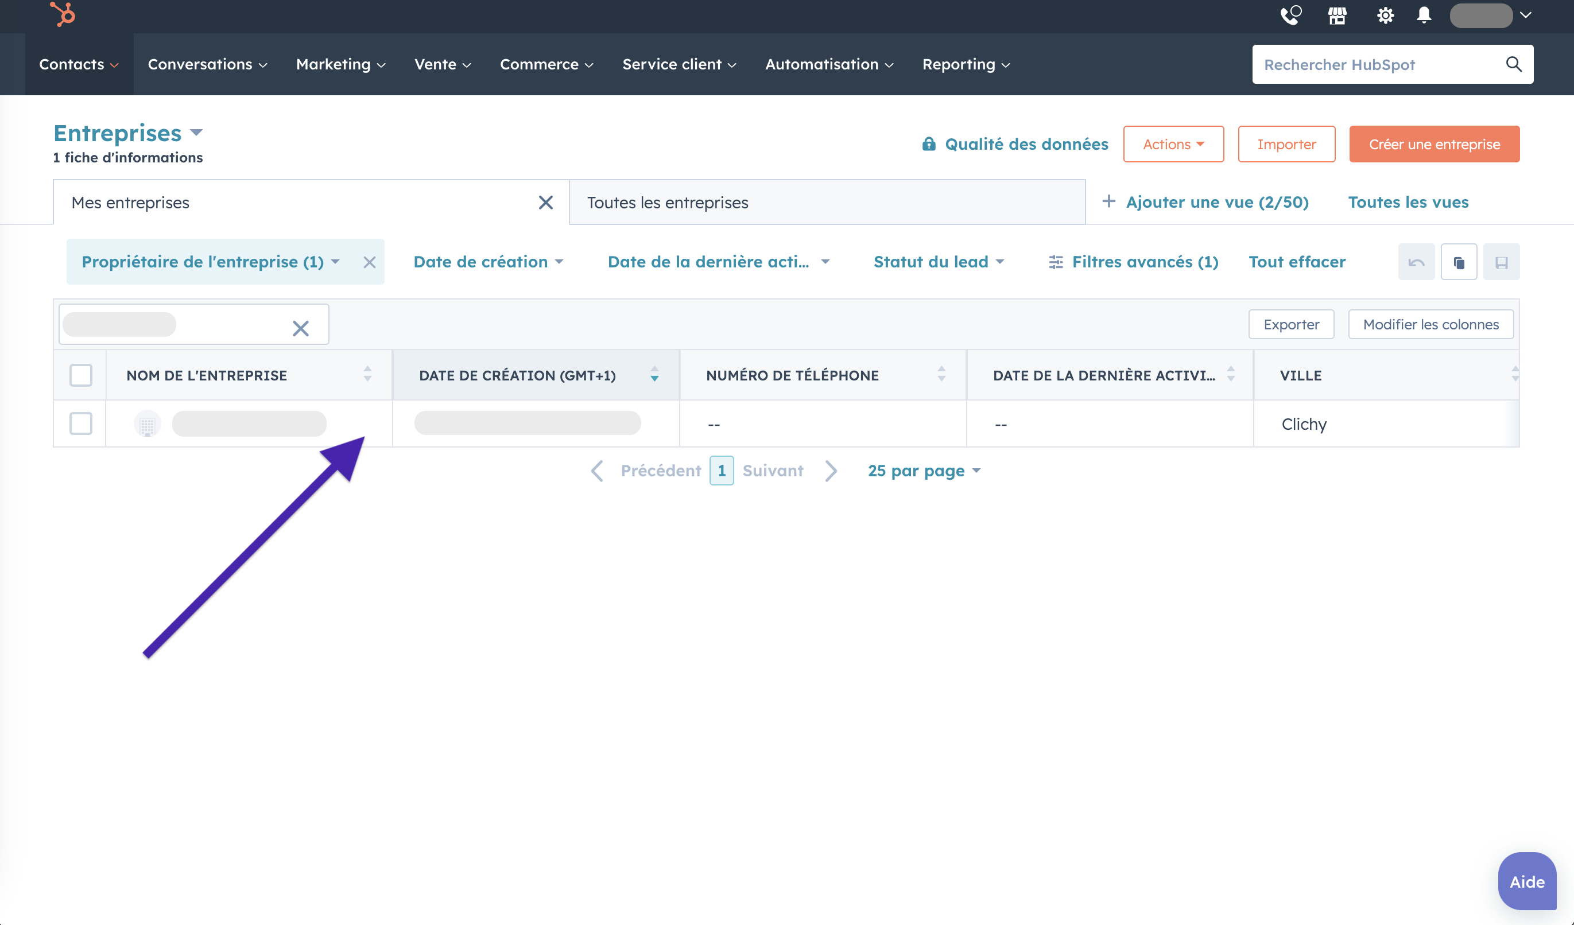Screen dimensions: 1574x925
Task: Open the calling phone icon
Action: [x=1290, y=15]
